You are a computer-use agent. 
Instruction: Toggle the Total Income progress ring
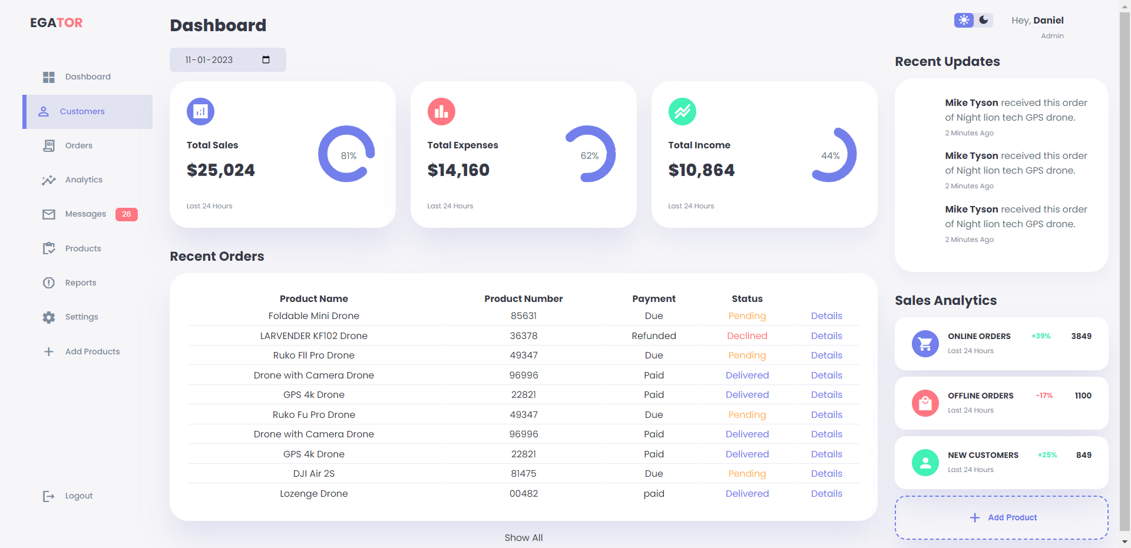834,154
